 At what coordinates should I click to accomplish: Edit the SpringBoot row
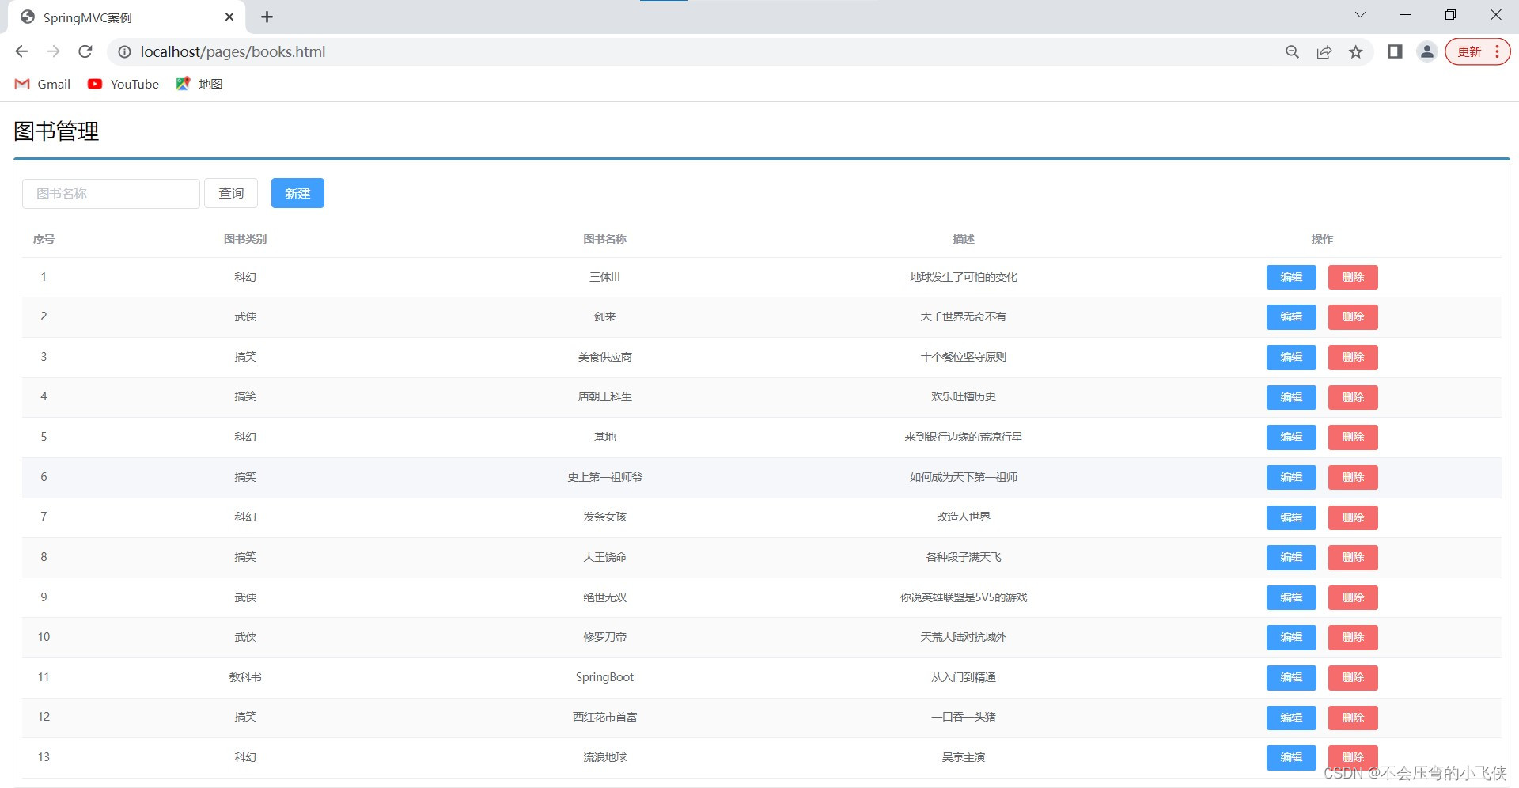[1291, 677]
